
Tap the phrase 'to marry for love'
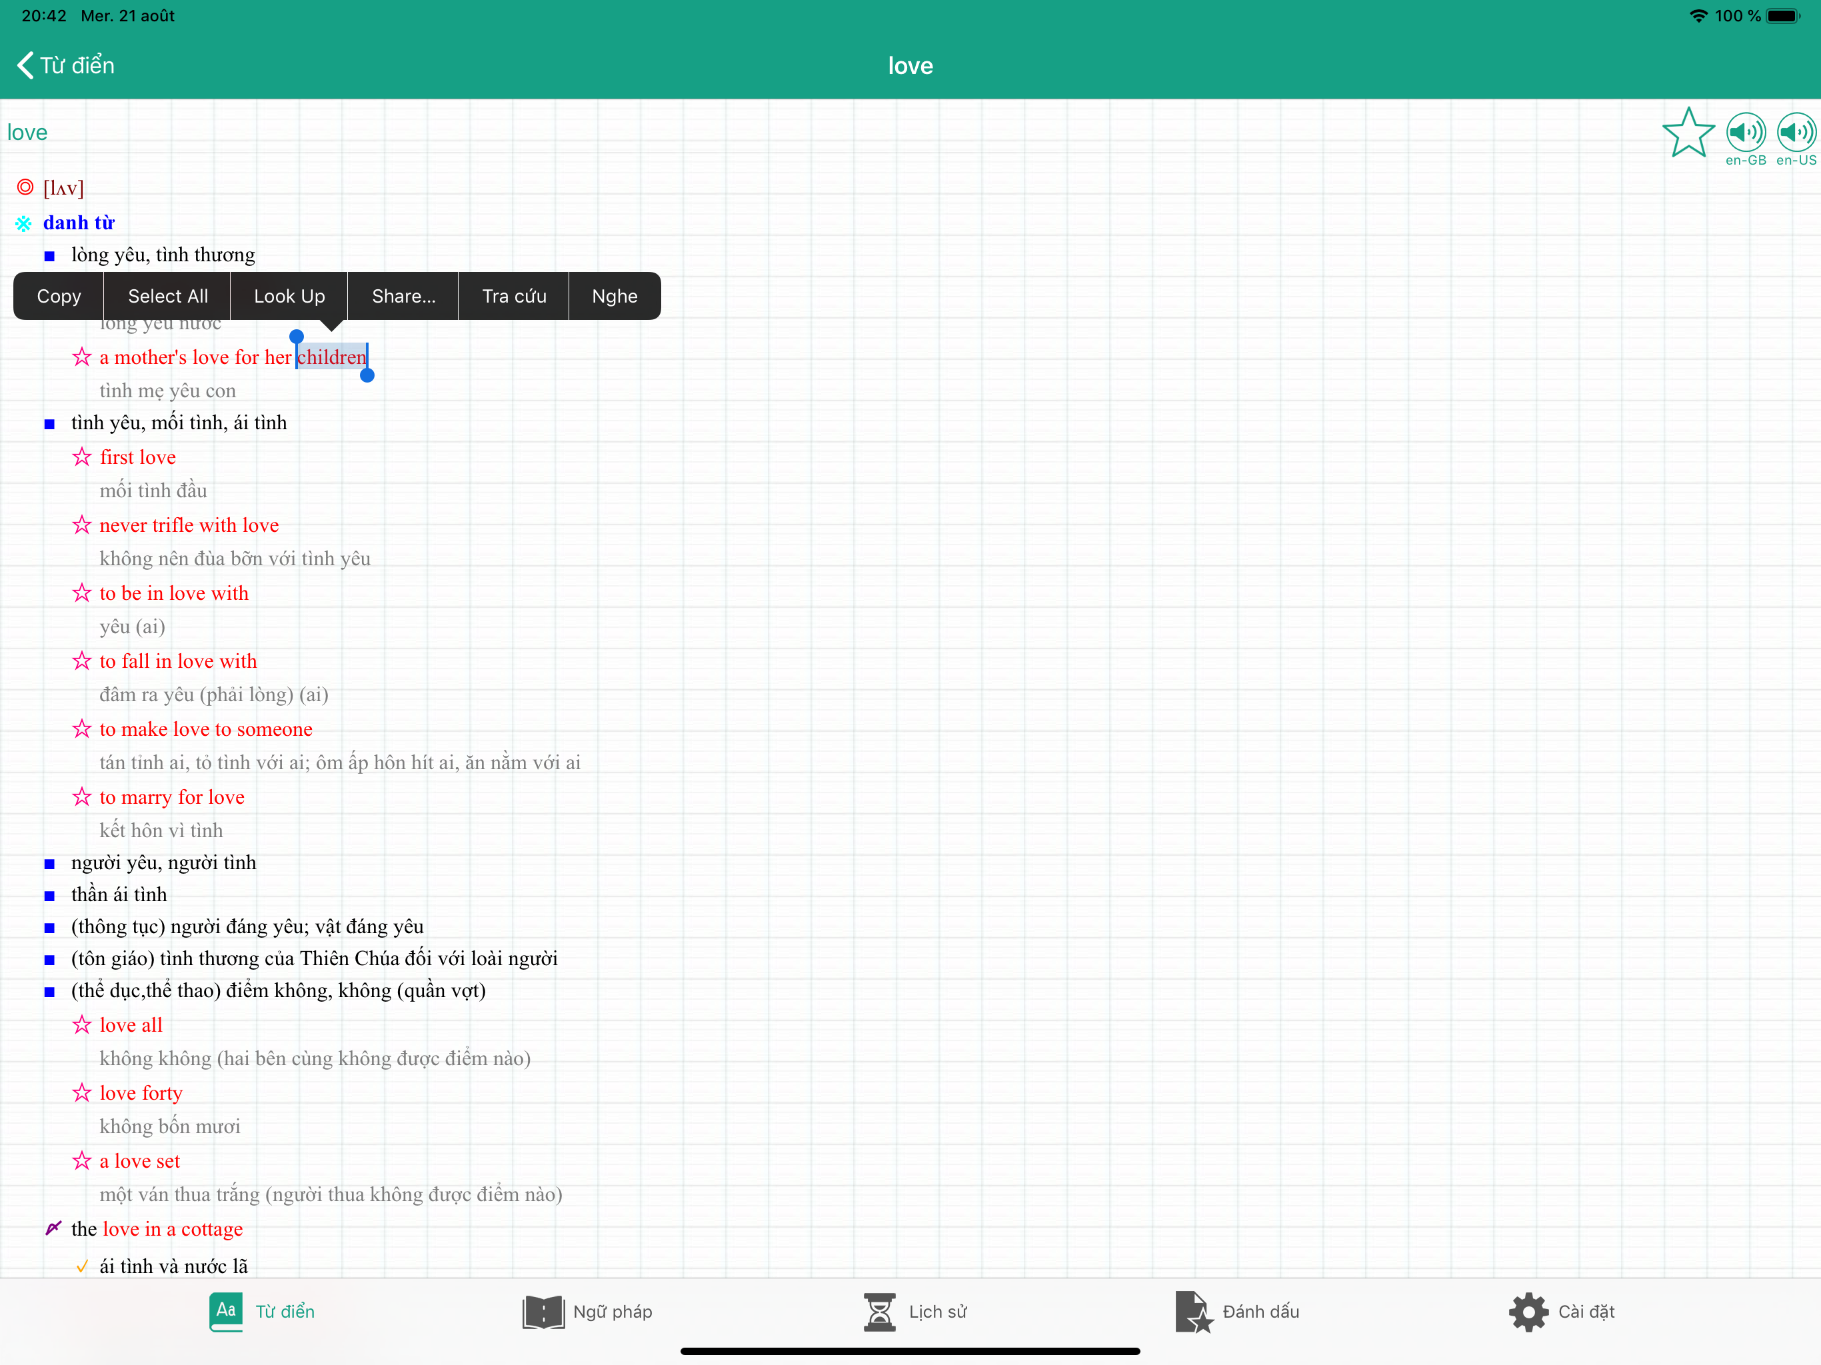coord(172,797)
